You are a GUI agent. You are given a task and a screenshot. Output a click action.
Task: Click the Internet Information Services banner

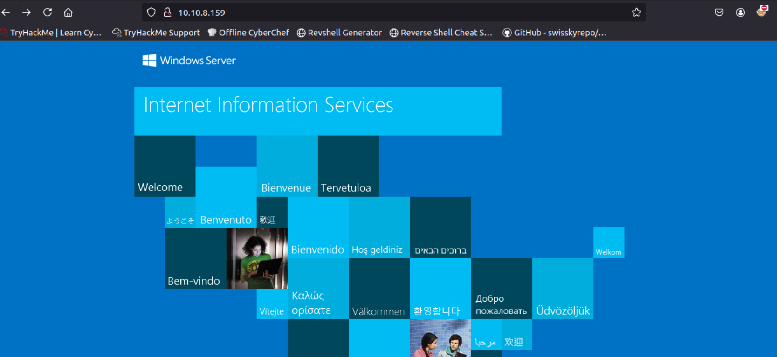317,111
